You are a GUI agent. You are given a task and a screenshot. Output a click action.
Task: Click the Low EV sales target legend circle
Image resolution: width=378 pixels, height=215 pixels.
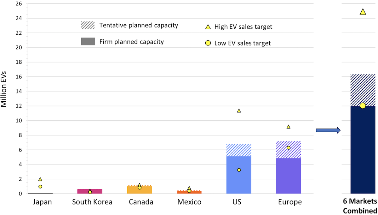pos(208,43)
